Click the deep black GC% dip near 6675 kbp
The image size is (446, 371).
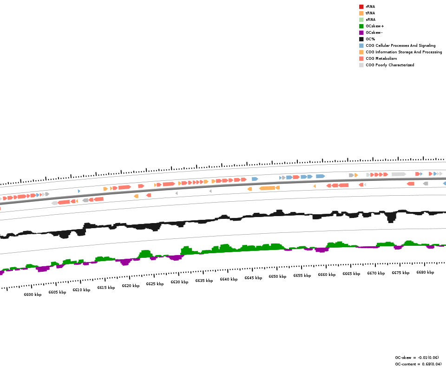[392, 217]
